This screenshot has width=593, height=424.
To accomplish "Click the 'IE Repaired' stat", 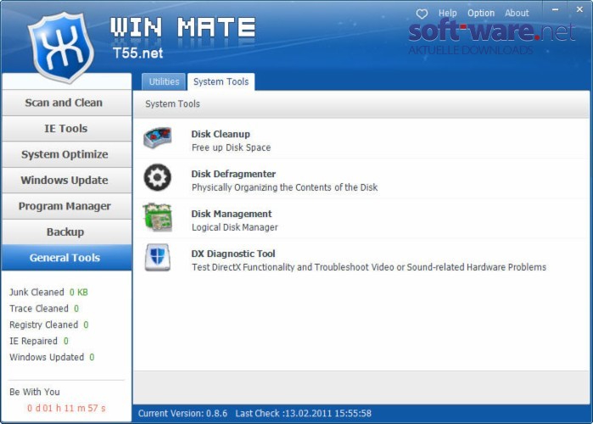I will (39, 341).
